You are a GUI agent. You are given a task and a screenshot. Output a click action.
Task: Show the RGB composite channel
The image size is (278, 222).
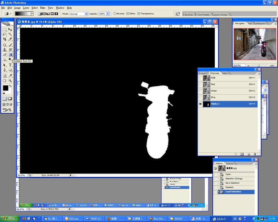pyautogui.click(x=201, y=78)
